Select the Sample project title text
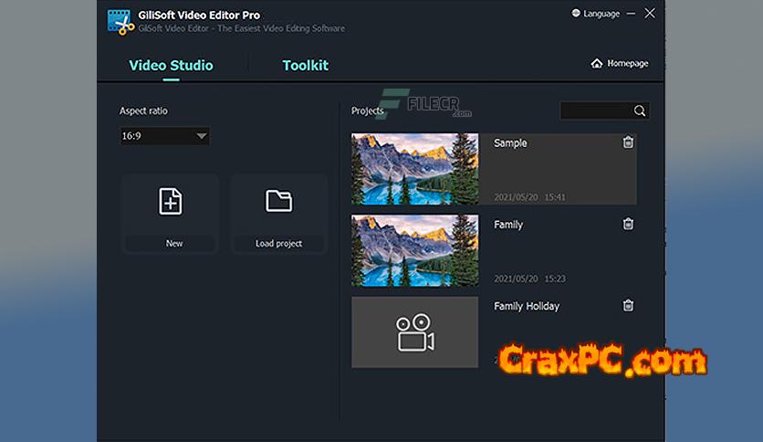The height and width of the screenshot is (442, 763). tap(510, 143)
